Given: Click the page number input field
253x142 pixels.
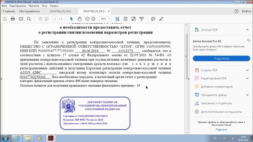Looking at the screenshot, I should pyautogui.click(x=55, y=19).
